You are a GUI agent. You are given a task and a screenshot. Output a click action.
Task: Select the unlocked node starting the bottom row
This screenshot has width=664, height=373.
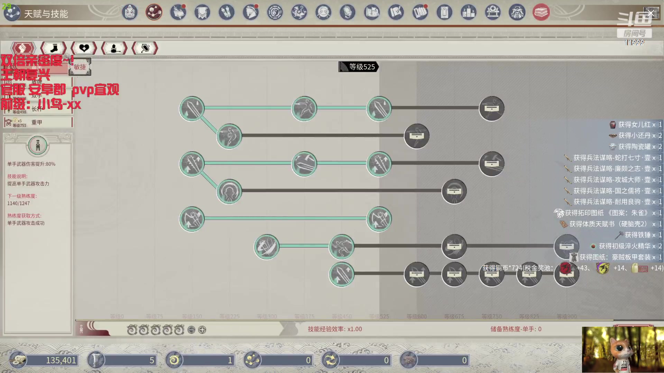[342, 274]
